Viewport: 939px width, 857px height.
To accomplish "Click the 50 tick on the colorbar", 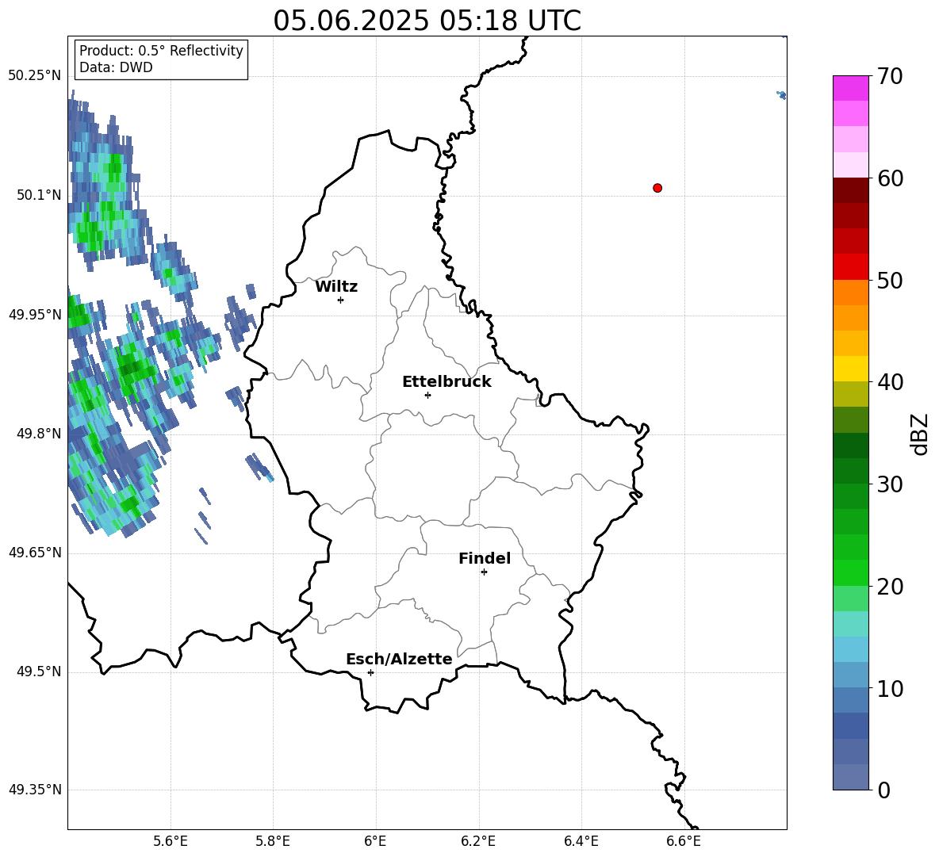I will 889,281.
